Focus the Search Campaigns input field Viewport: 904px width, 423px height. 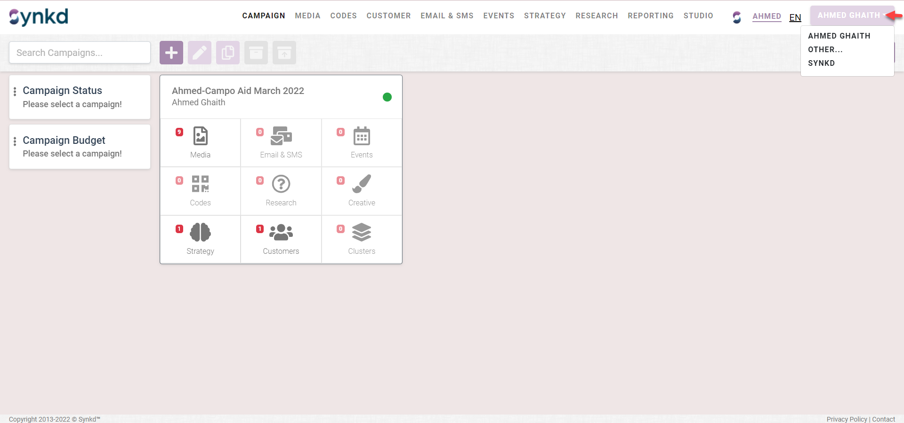coord(80,53)
